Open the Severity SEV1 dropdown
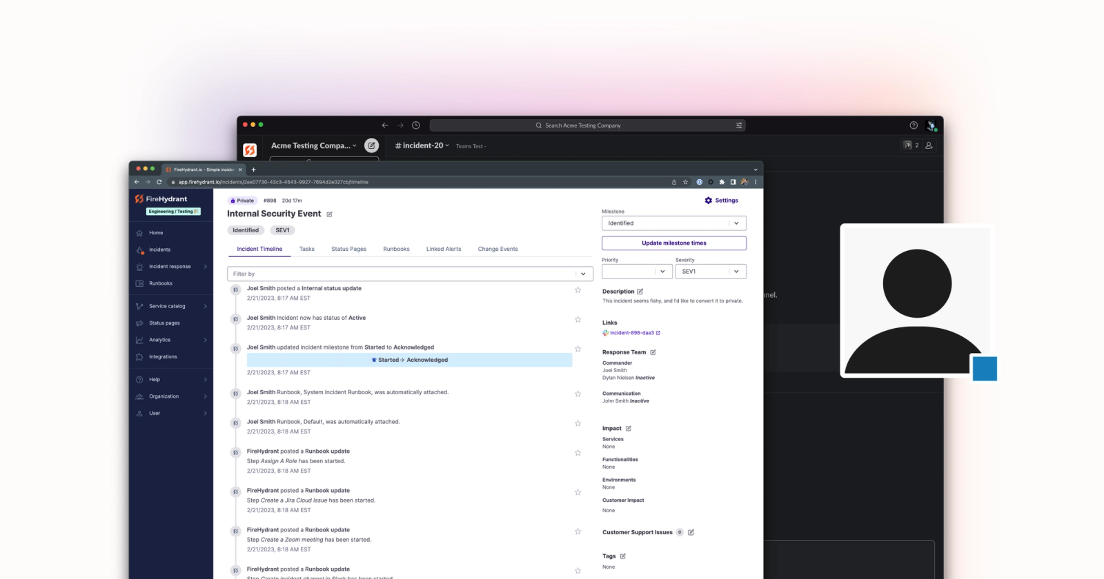Screen dimensions: 1104x579 coord(711,272)
